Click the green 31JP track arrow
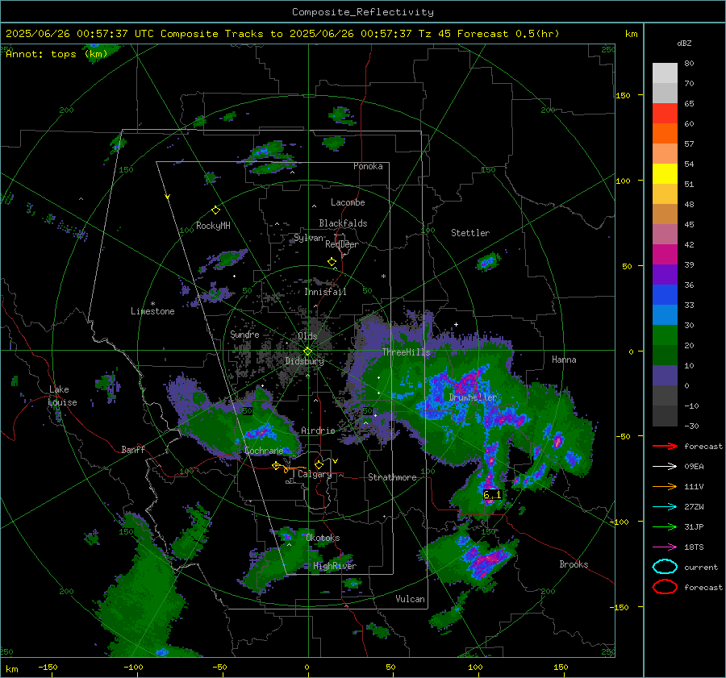 [x=665, y=526]
